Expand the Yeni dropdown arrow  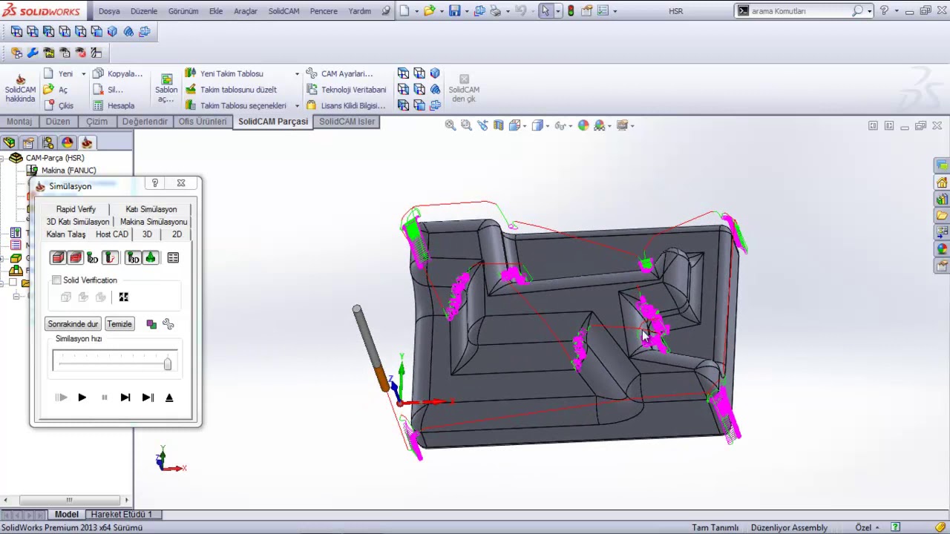coord(84,73)
